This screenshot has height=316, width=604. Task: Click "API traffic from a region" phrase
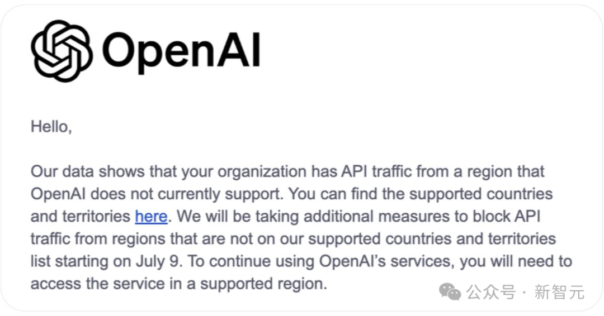402,171
